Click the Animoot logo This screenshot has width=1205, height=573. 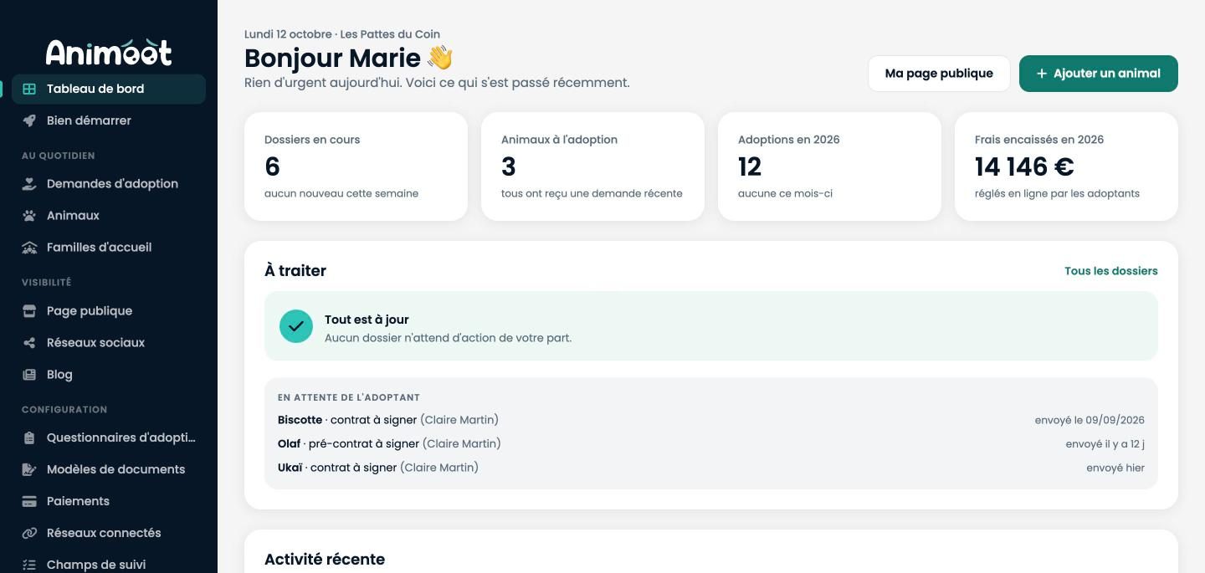click(109, 52)
